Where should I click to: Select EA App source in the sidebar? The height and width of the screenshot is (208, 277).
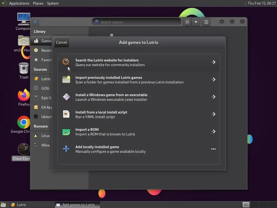[x=41, y=107]
